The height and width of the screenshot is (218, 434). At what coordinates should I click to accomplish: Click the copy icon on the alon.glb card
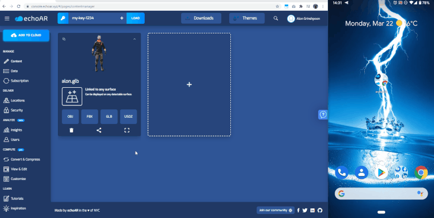(64, 39)
